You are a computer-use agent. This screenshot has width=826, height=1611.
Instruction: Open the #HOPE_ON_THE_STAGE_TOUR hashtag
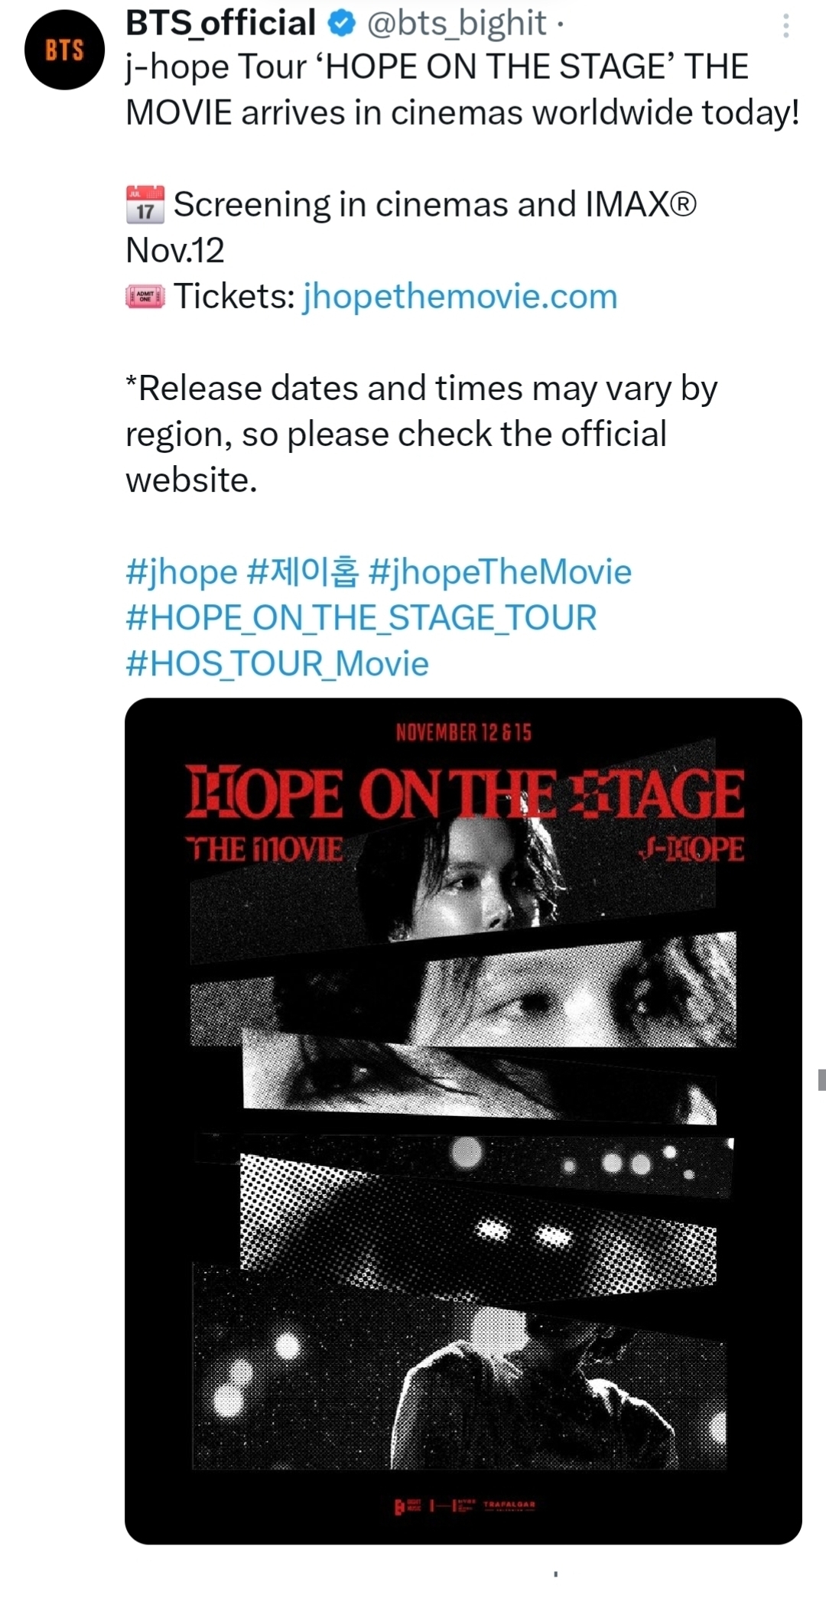359,617
